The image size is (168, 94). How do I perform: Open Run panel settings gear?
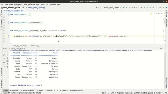coord(161,49)
